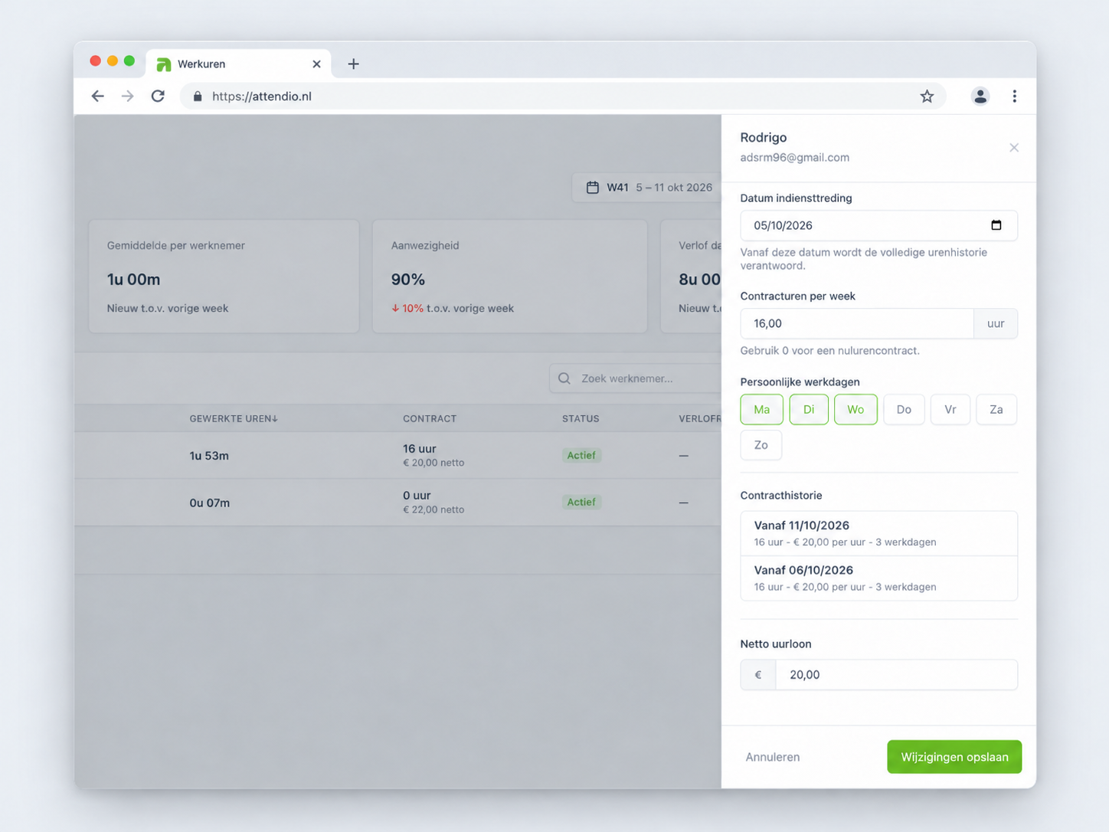The image size is (1109, 832).
Task: Open the date picker calendar icon
Action: [x=996, y=225]
